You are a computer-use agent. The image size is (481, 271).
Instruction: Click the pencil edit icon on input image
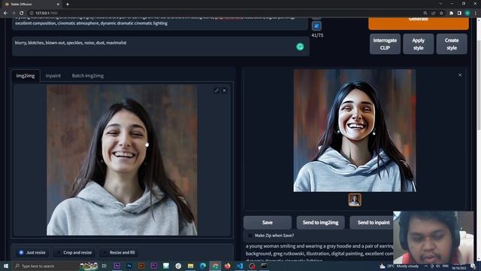click(x=216, y=90)
